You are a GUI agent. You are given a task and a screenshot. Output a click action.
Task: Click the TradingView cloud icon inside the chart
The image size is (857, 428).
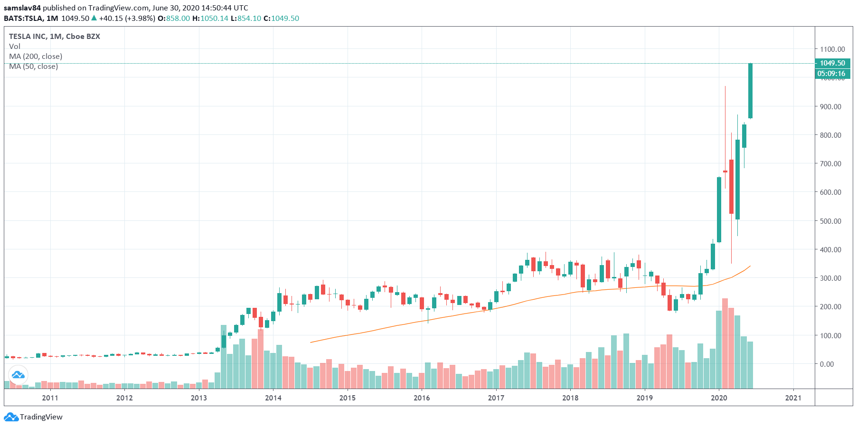tap(18, 375)
